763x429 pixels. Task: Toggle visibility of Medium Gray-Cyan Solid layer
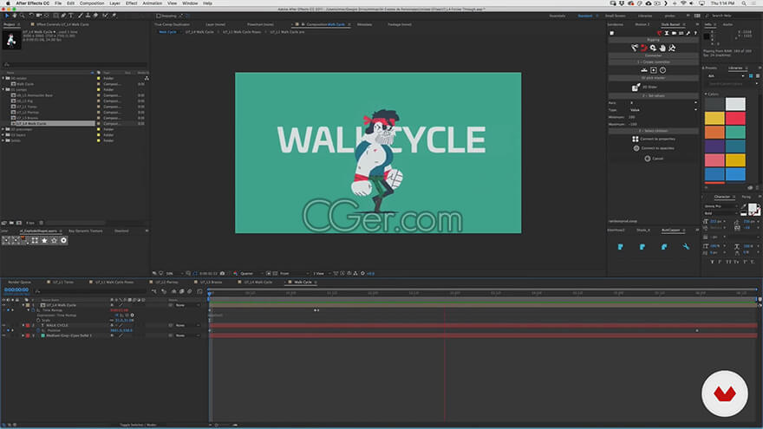(x=3, y=335)
